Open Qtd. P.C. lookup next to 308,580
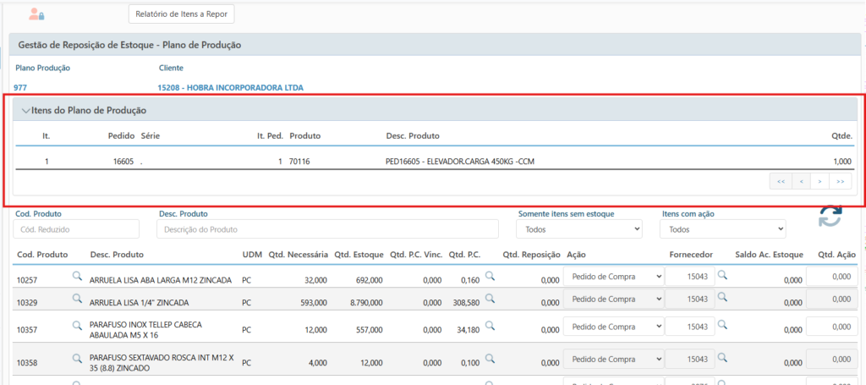This screenshot has width=866, height=385. tap(490, 298)
